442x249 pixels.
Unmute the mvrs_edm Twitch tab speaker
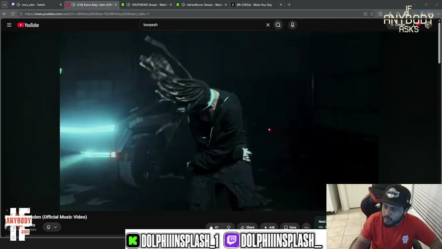point(18,5)
